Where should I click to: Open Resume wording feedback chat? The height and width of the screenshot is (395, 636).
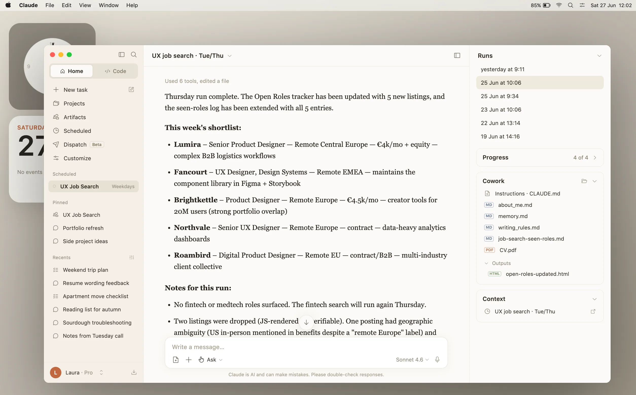pos(94,283)
